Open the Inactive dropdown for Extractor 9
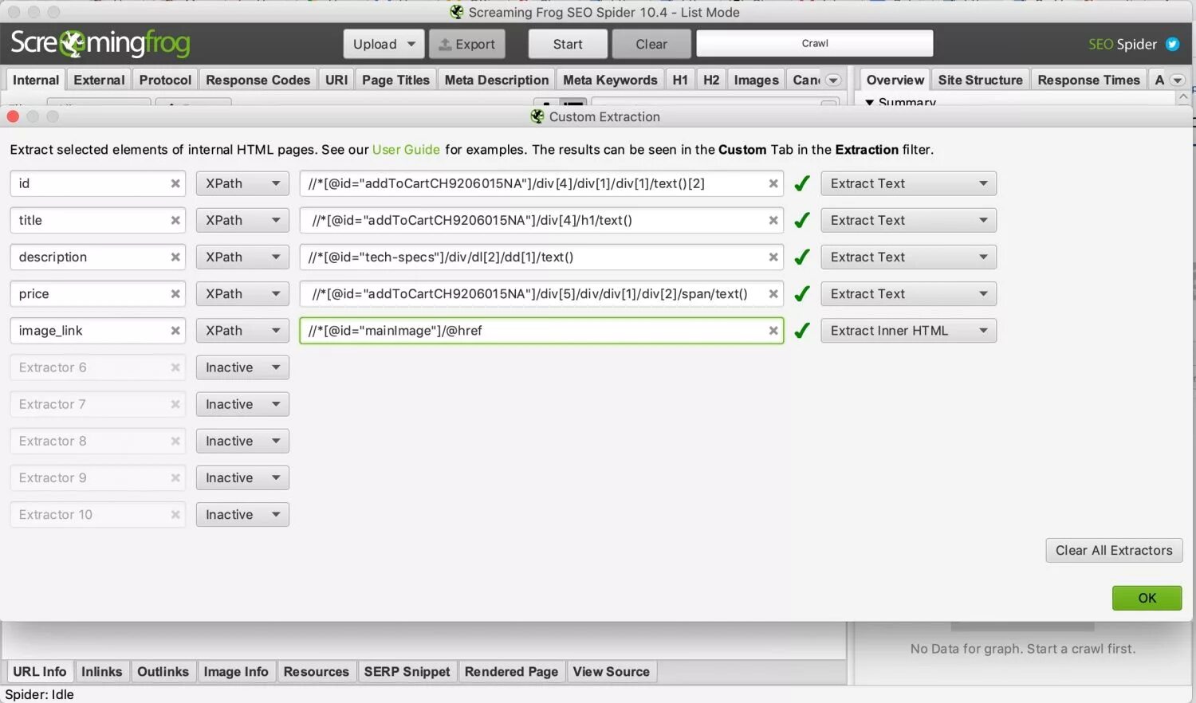The height and width of the screenshot is (703, 1196). coord(242,477)
